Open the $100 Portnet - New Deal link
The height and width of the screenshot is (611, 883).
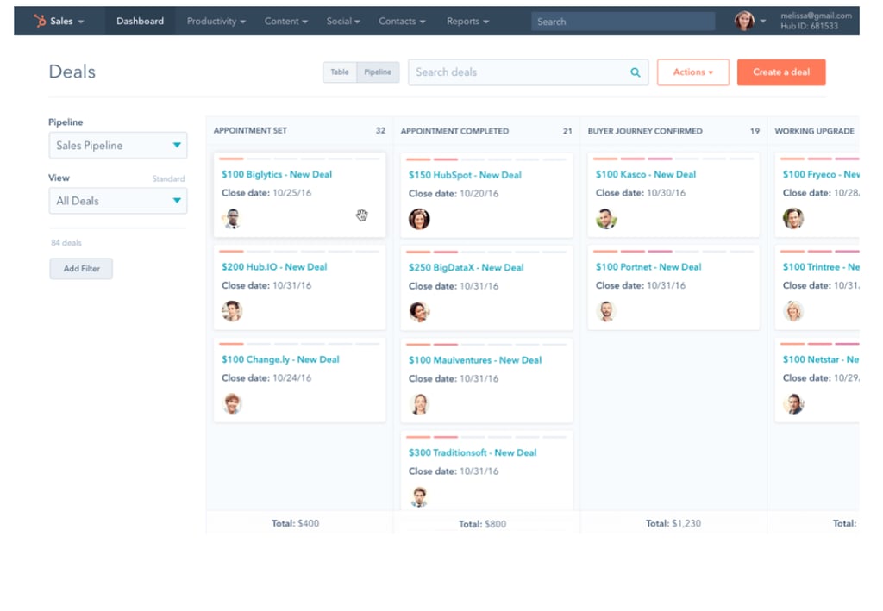coord(648,266)
